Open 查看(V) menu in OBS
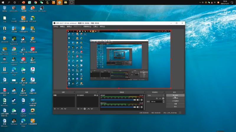 click(69, 26)
